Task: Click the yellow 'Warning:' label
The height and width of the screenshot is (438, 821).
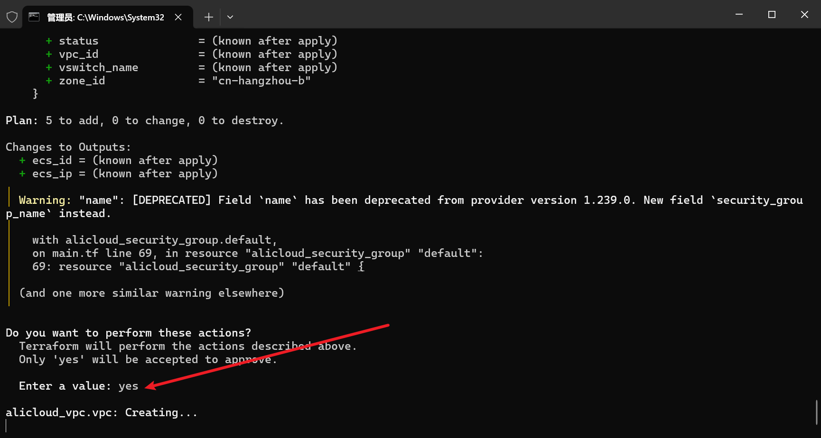Action: coord(45,201)
